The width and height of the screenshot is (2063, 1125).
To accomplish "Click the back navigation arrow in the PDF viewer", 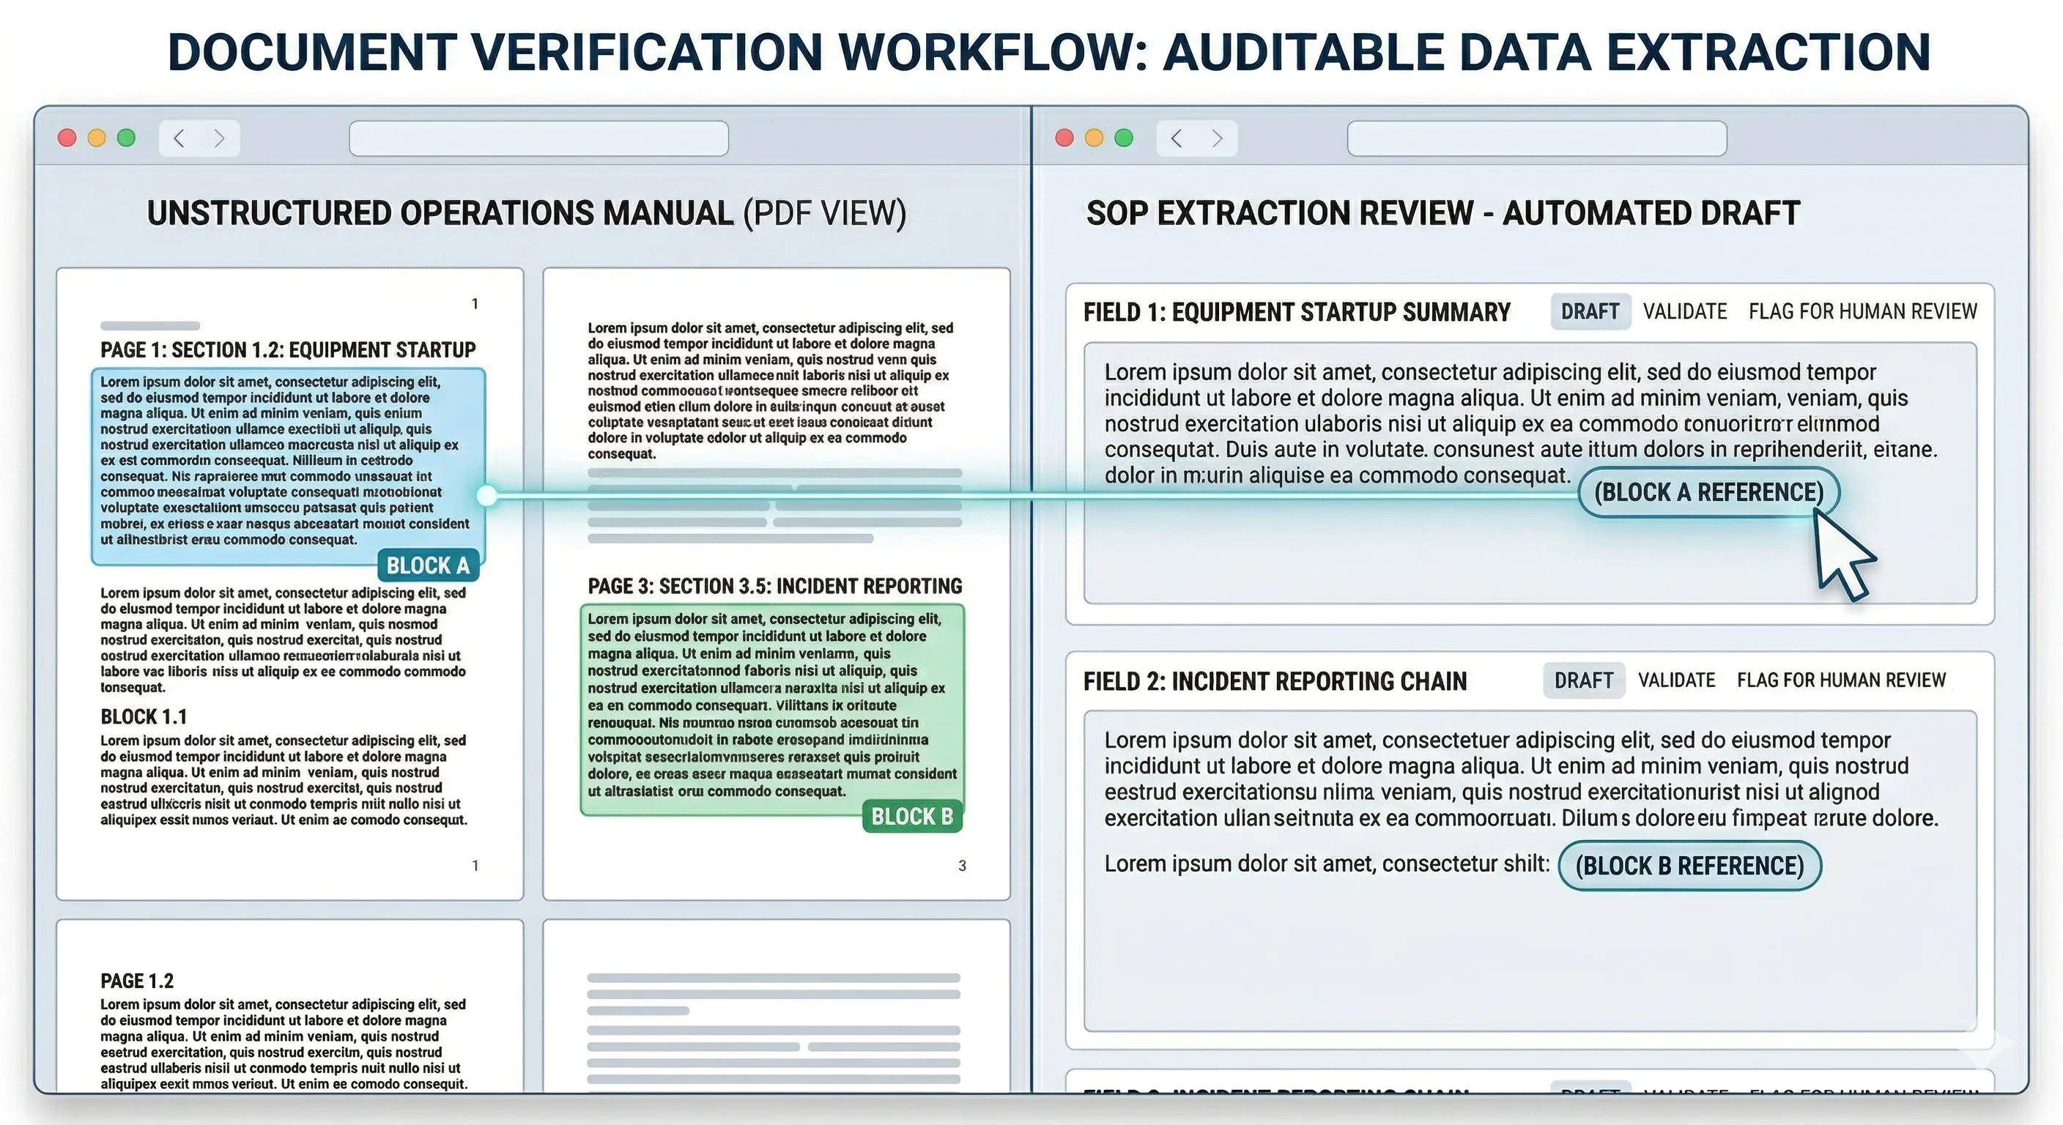I will pos(179,138).
